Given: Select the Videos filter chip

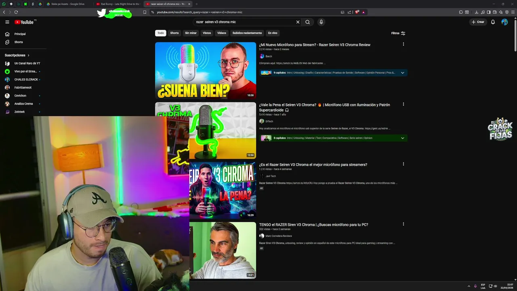Looking at the screenshot, I should click(222, 33).
